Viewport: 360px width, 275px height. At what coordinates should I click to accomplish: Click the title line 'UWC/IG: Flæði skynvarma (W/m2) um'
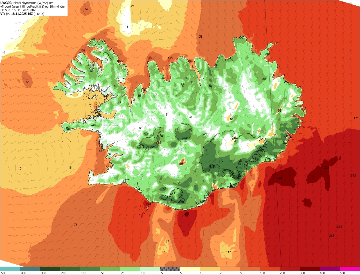pos(27,3)
